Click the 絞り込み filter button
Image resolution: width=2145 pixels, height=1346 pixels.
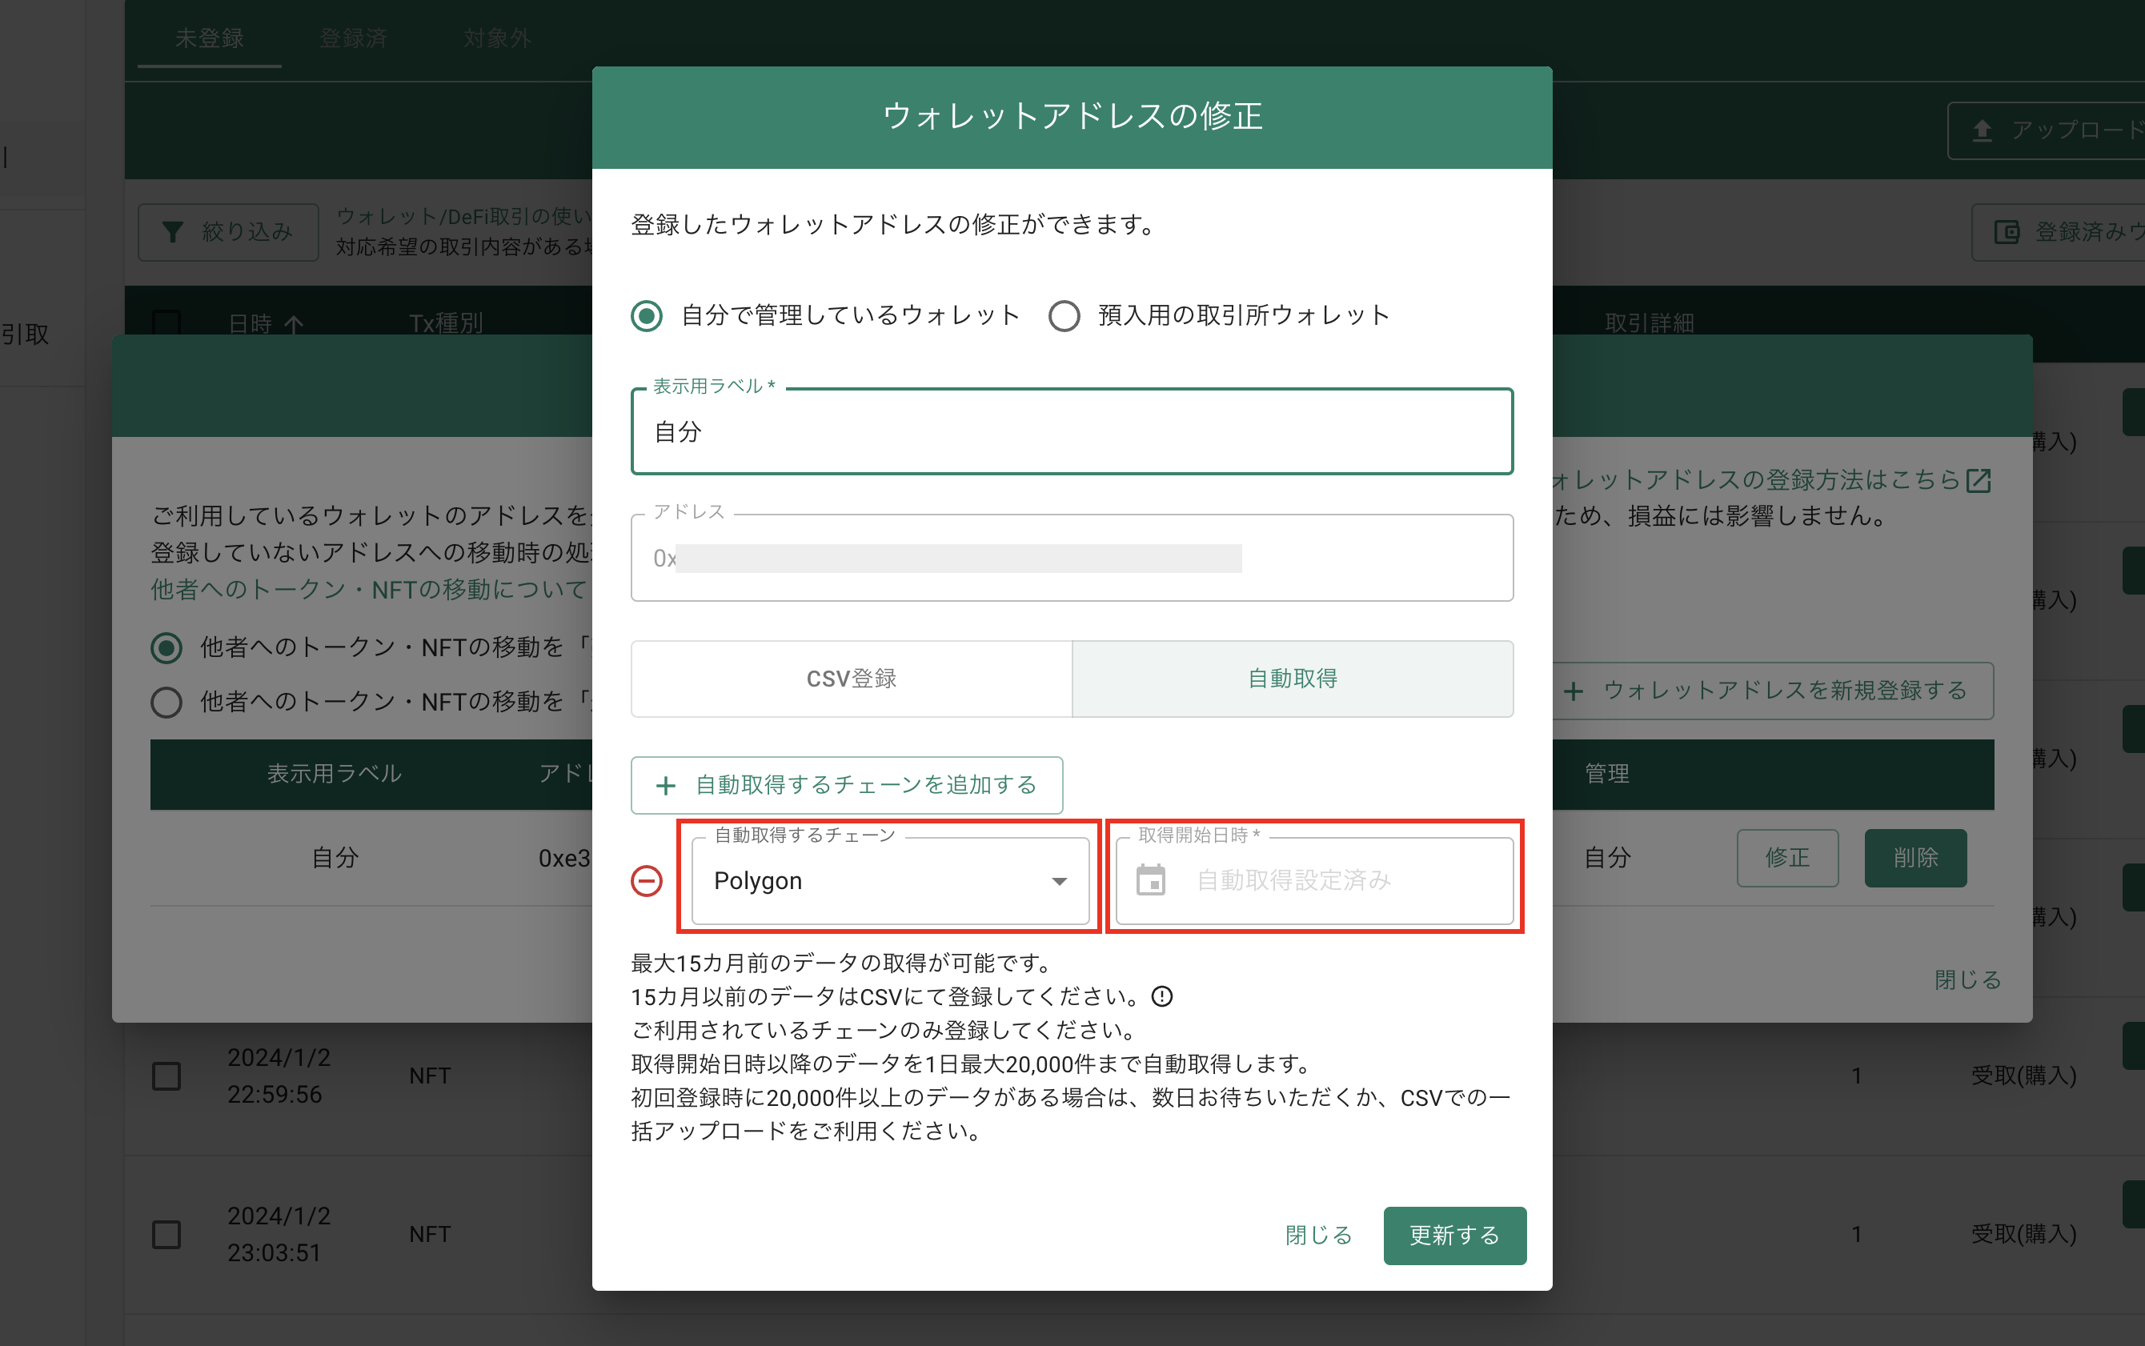pos(229,232)
